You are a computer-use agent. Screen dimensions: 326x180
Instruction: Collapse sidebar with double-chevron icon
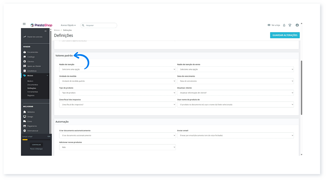coord(46,31)
